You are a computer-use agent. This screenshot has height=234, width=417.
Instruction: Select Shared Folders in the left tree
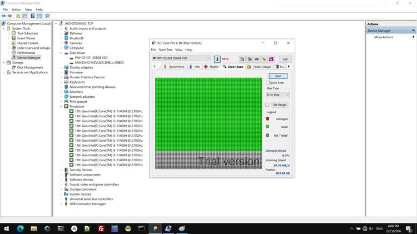(x=28, y=43)
